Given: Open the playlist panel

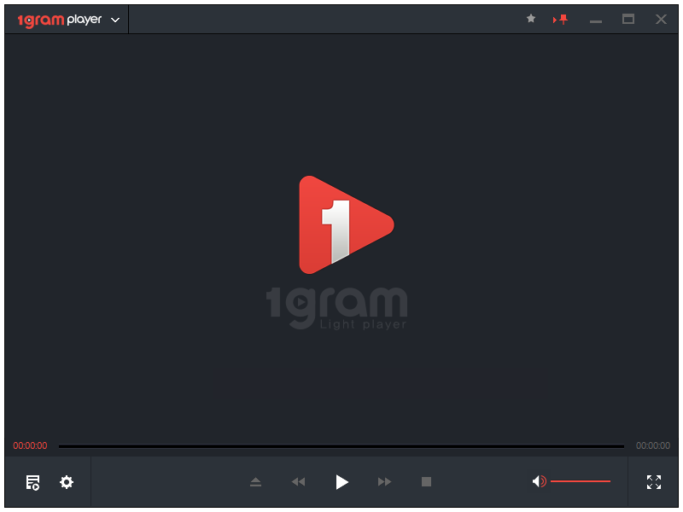Looking at the screenshot, I should [x=32, y=482].
